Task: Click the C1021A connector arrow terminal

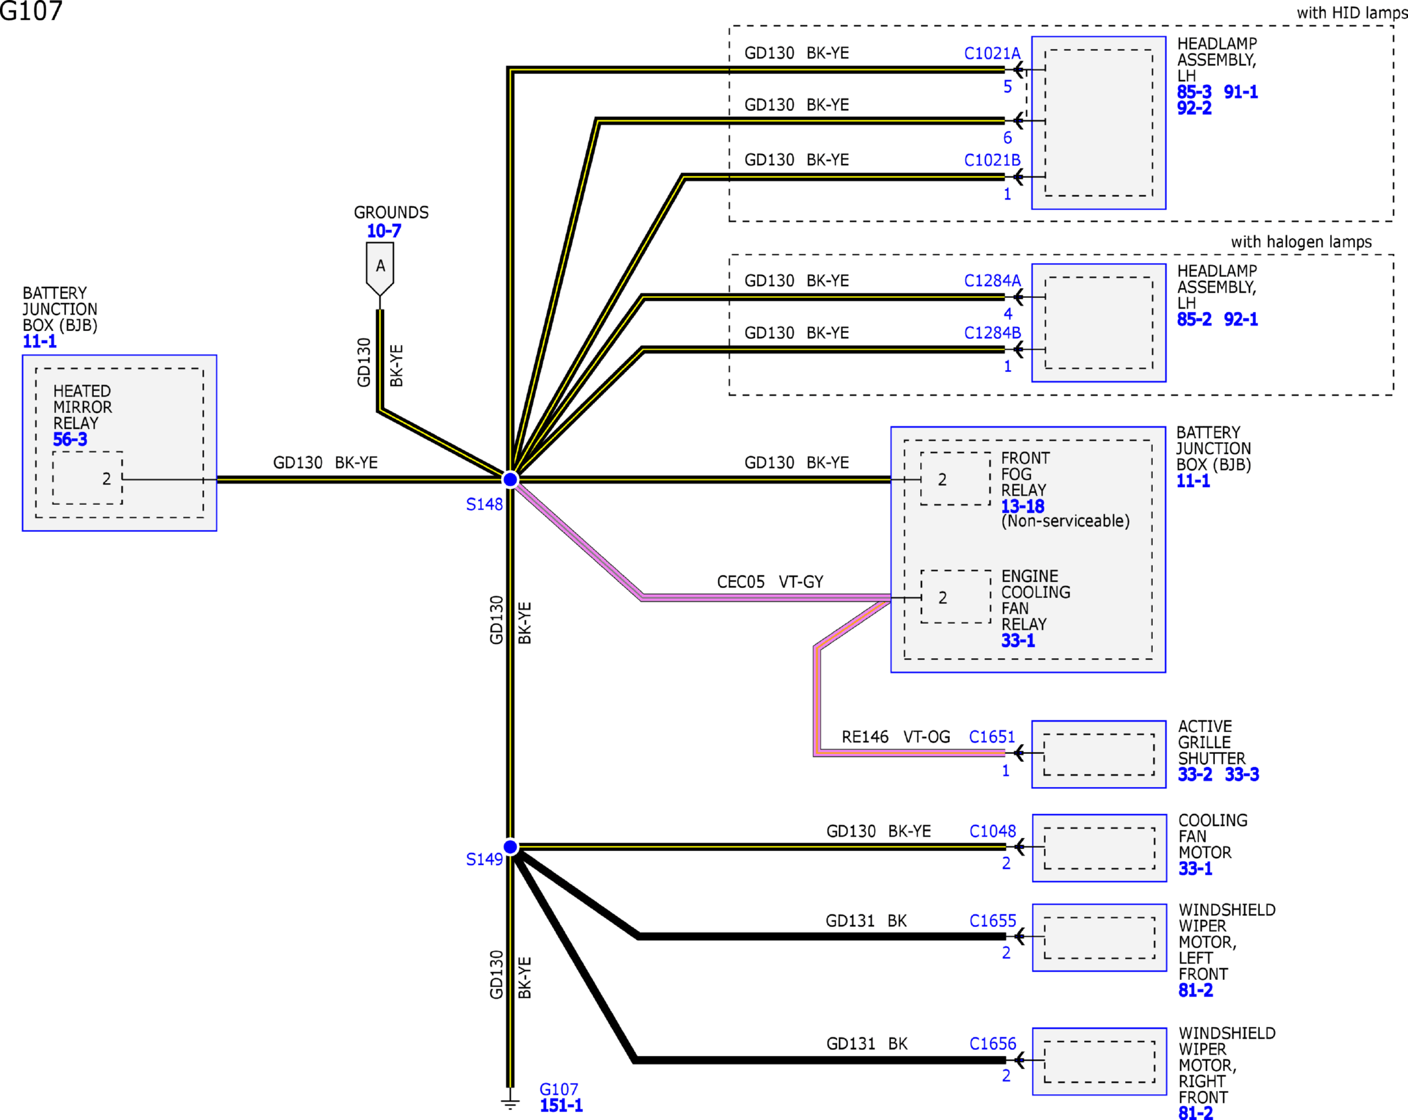Action: (x=1019, y=69)
